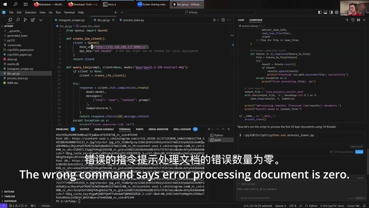Open the Terminal menu
Viewport: 369px width, 208px height.
(x=69, y=12)
